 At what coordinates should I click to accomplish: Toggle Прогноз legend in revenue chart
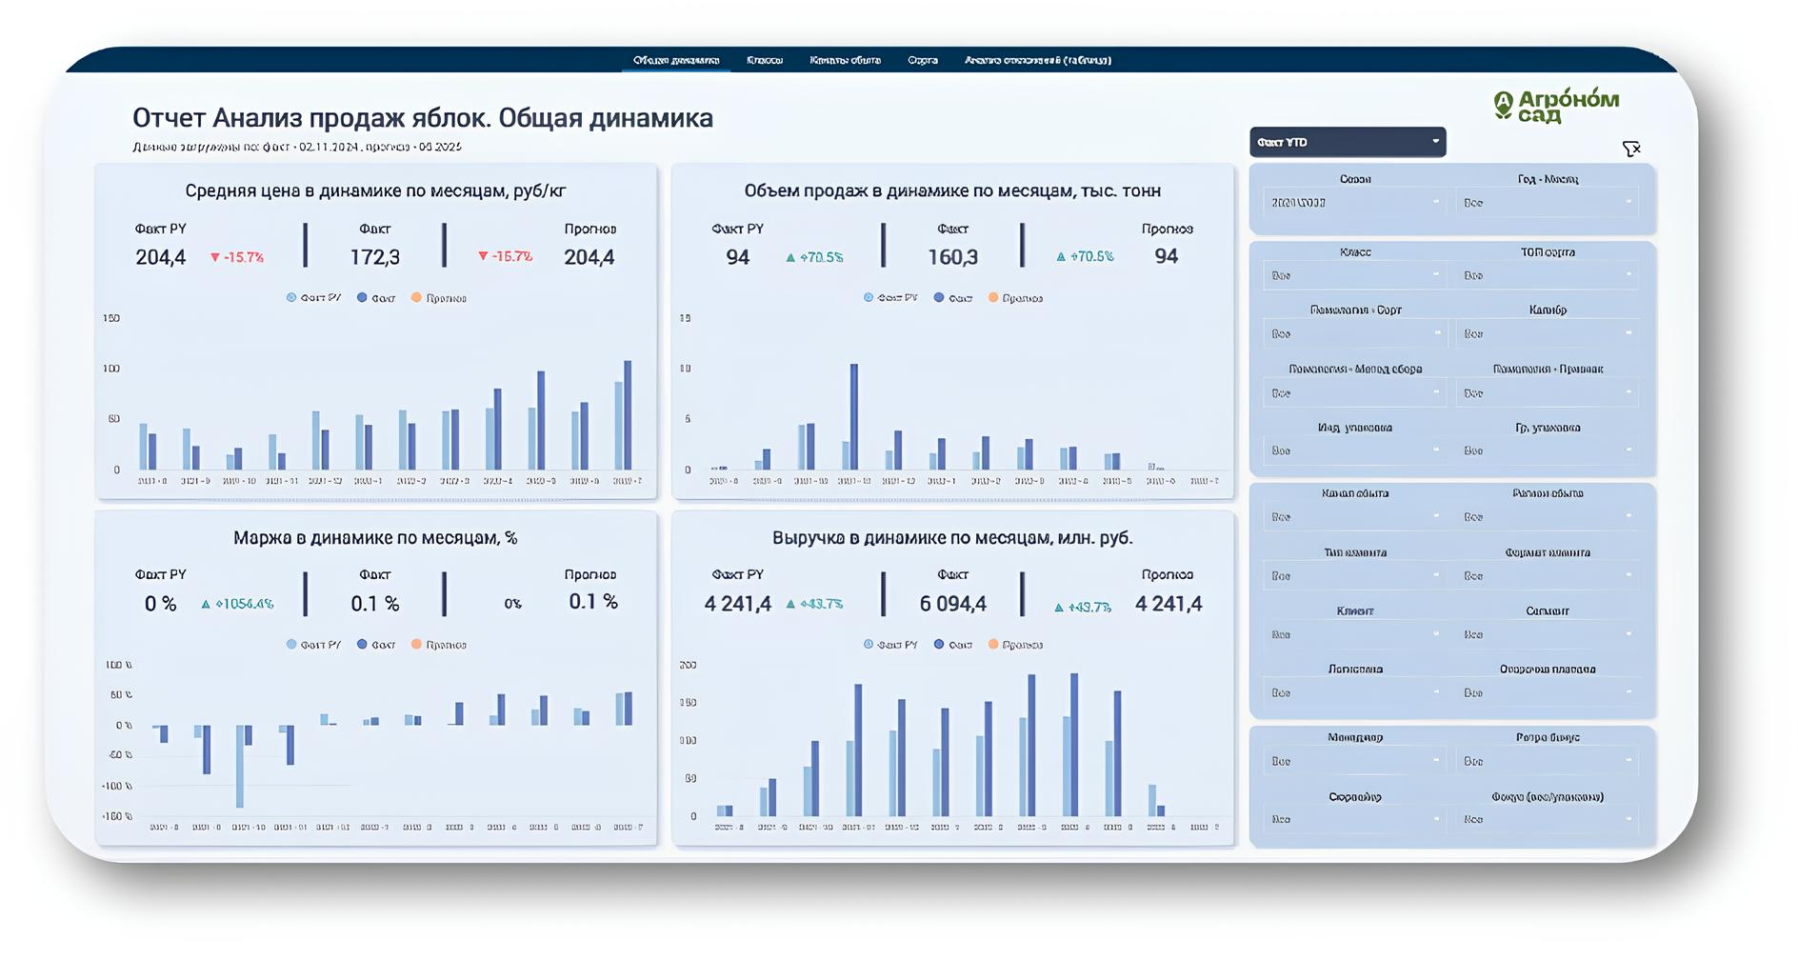click(x=1016, y=645)
